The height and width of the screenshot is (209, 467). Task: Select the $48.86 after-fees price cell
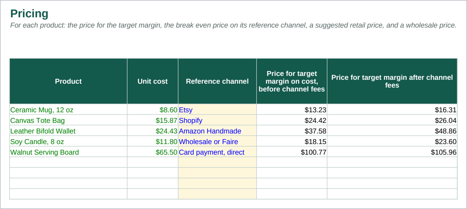tap(392, 131)
